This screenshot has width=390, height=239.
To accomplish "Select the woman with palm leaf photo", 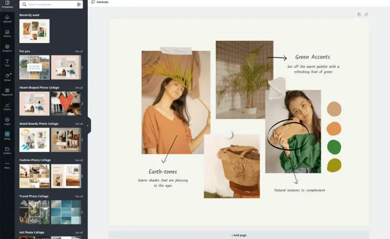I will tap(176, 102).
